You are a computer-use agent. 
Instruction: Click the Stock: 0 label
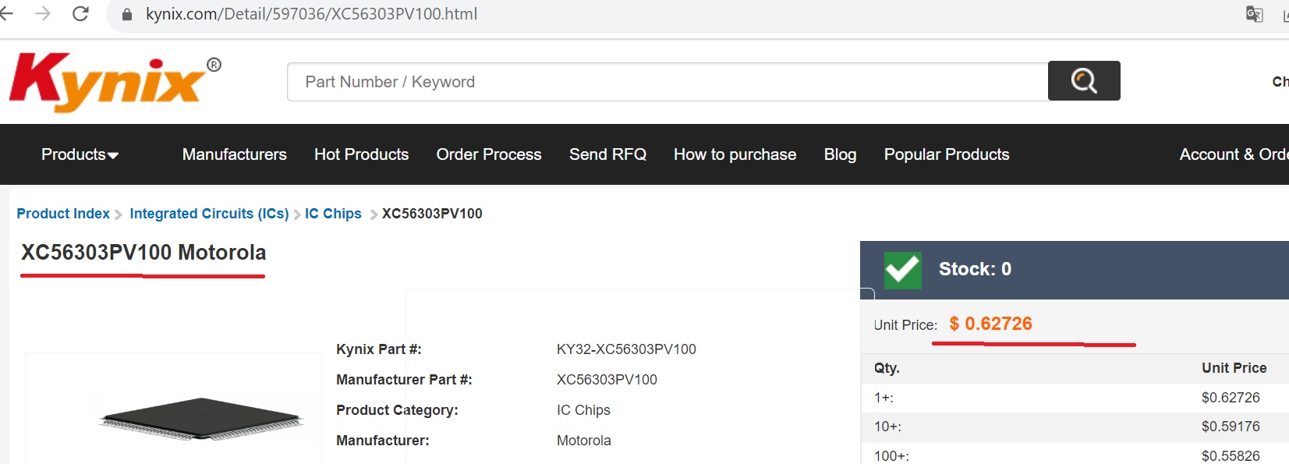click(975, 269)
